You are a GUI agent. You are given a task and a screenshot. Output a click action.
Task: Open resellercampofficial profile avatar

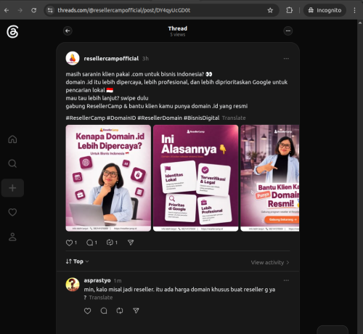73,58
